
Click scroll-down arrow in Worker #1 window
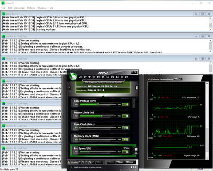(210, 52)
